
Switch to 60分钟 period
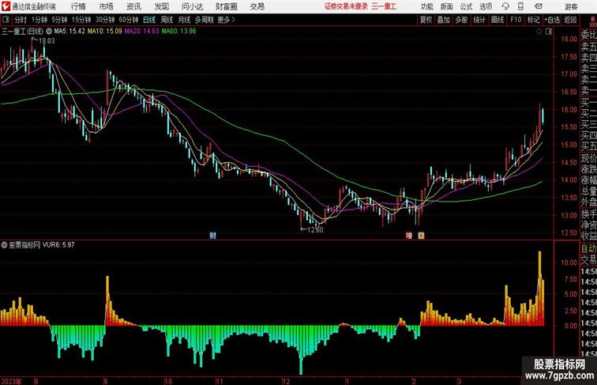coord(129,20)
